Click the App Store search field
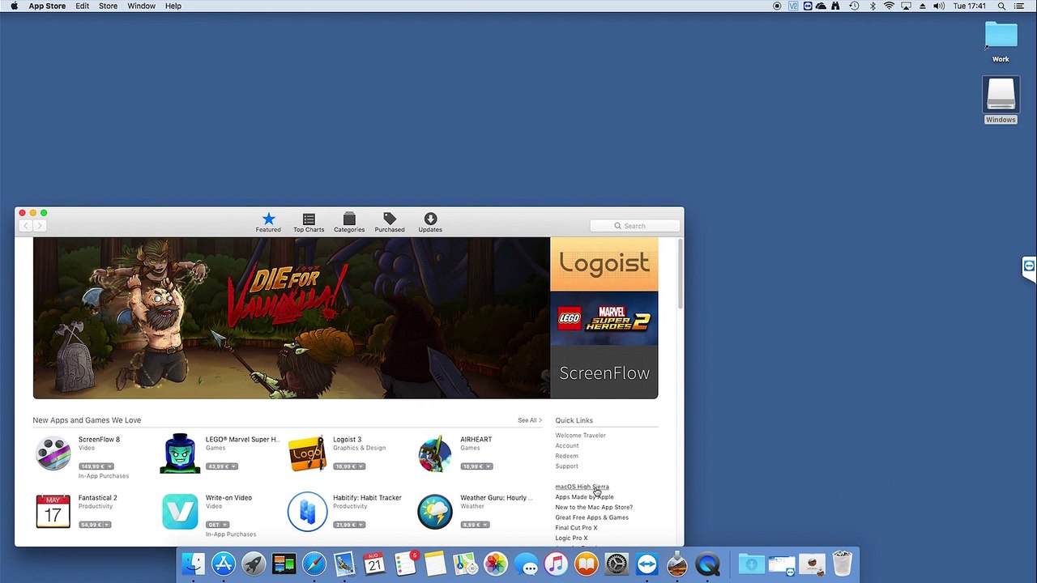Image resolution: width=1037 pixels, height=583 pixels. (635, 226)
